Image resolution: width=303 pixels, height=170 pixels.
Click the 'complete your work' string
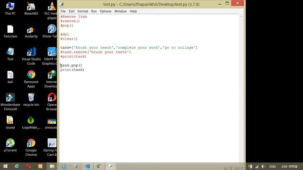[x=138, y=48]
